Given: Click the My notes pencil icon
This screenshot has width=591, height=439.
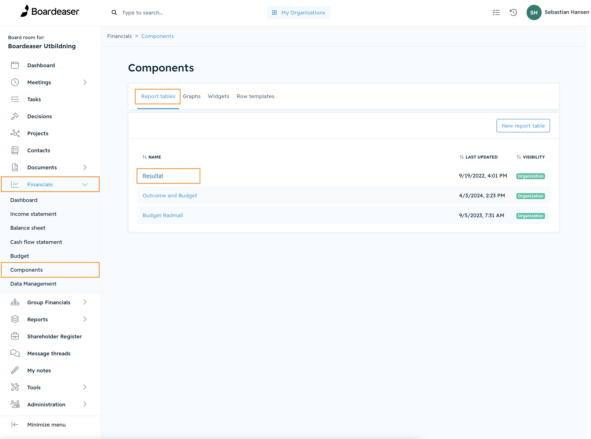Looking at the screenshot, I should coord(15,370).
